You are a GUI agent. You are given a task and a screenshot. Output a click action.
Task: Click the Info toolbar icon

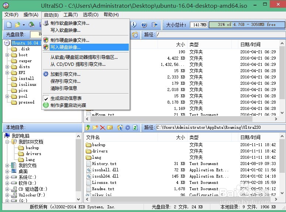tap(134, 25)
